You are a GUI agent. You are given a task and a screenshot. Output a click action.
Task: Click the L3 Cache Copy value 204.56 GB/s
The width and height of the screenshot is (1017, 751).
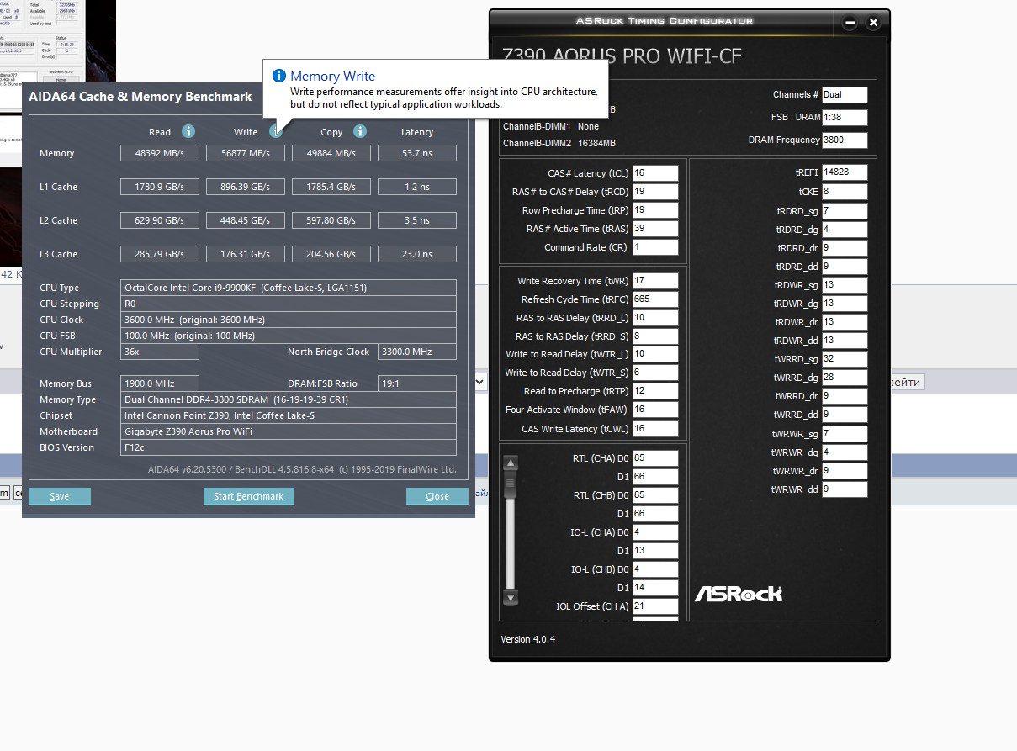coord(331,254)
